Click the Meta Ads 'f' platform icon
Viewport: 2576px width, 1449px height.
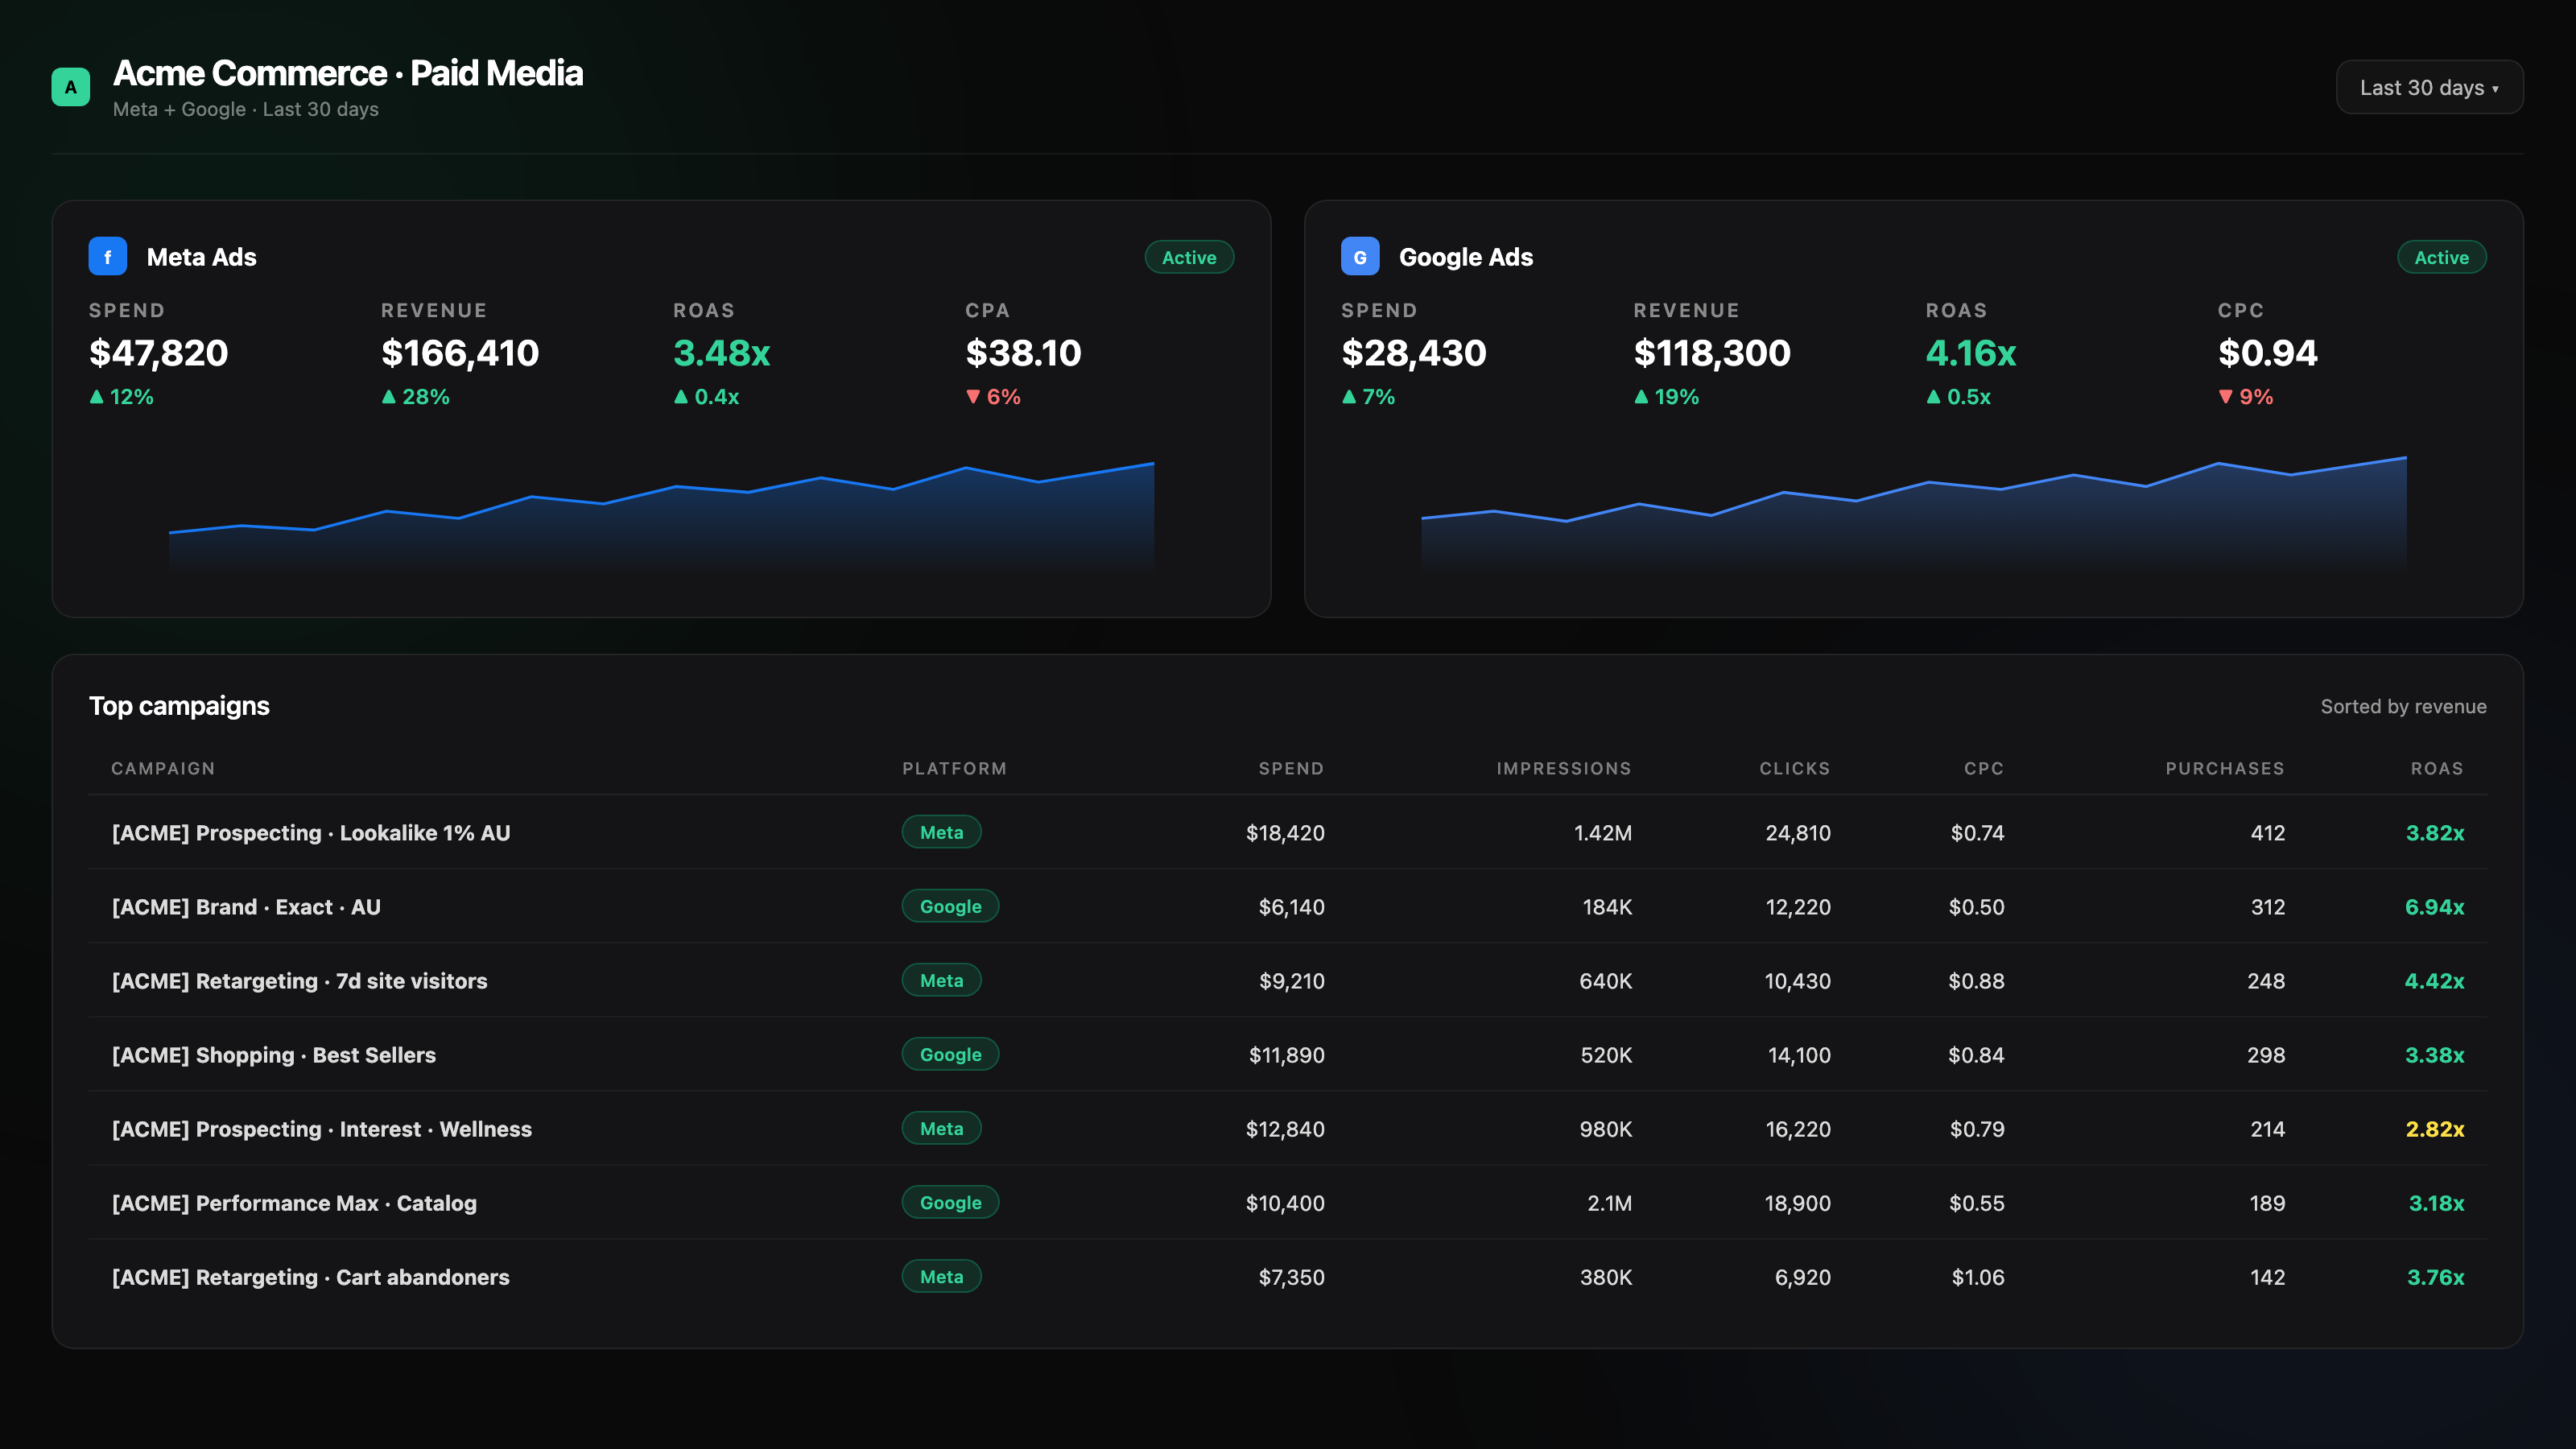click(x=107, y=256)
